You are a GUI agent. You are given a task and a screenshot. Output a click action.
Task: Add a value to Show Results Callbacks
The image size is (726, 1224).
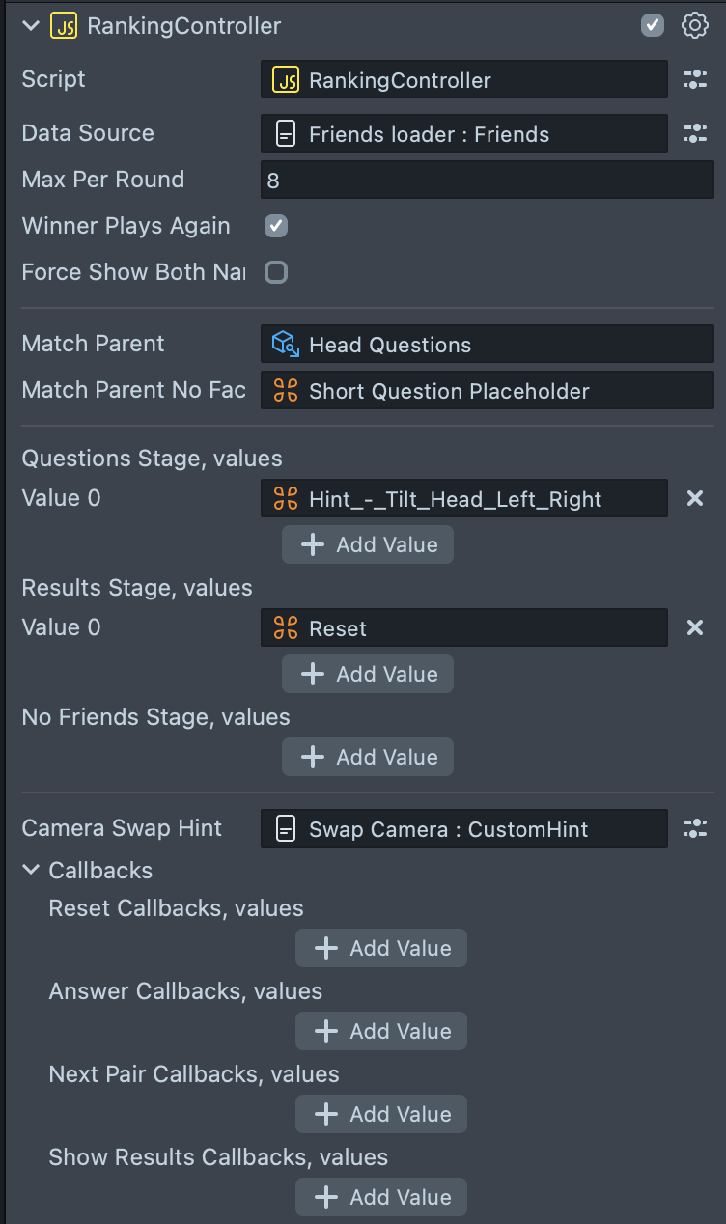click(381, 1198)
